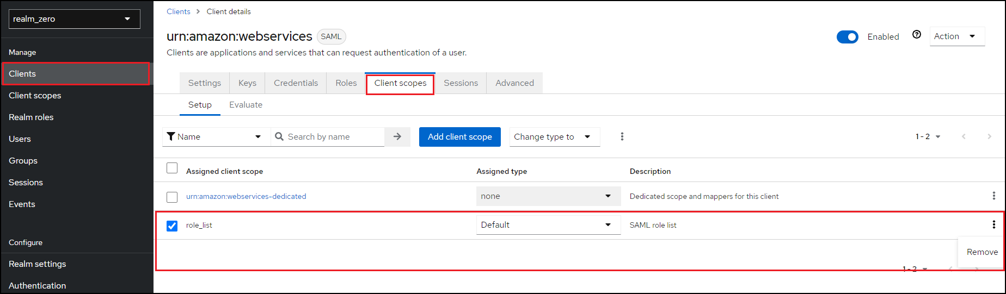Click the Client details breadcrumb text

point(229,11)
